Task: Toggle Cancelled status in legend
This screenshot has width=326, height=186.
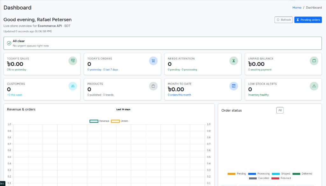Action: pyautogui.click(x=259, y=178)
